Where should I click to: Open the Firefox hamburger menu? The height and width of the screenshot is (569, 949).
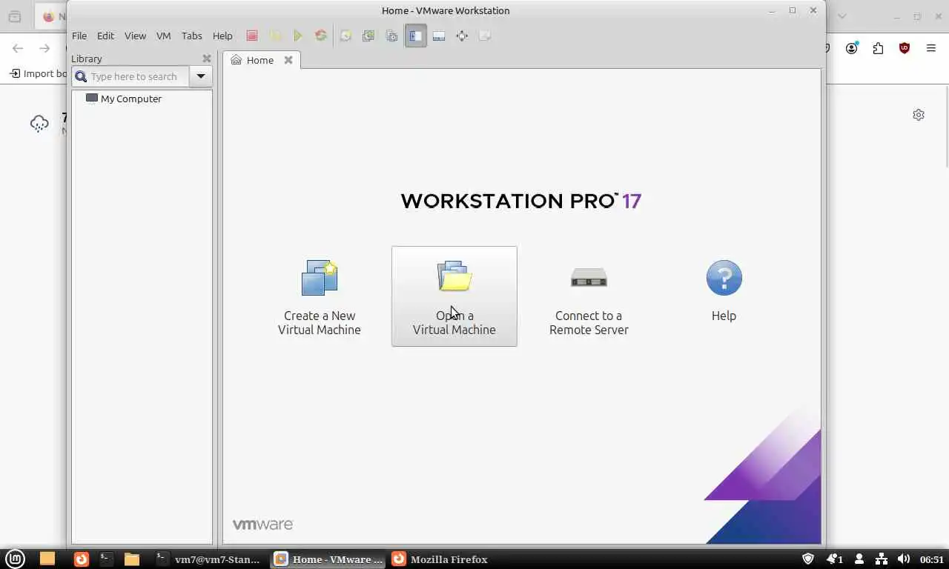click(931, 48)
